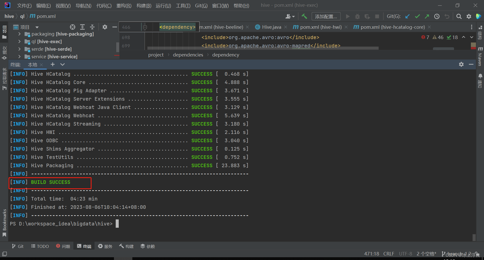
Task: Open editor tabs more options menu
Action: tap(472, 27)
